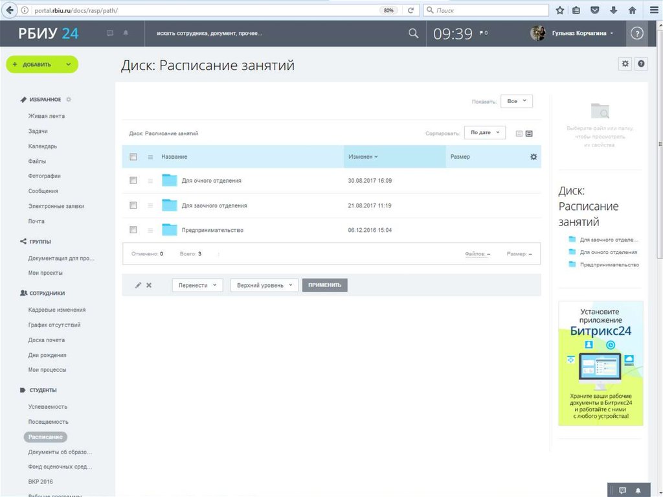
Task: Check the box for Для очного отделения
Action: tap(133, 181)
